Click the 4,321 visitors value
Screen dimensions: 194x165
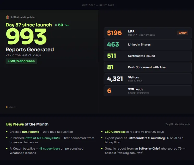(x=115, y=79)
